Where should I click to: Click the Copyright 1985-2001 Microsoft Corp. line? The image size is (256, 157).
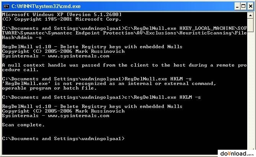click(x=62, y=19)
